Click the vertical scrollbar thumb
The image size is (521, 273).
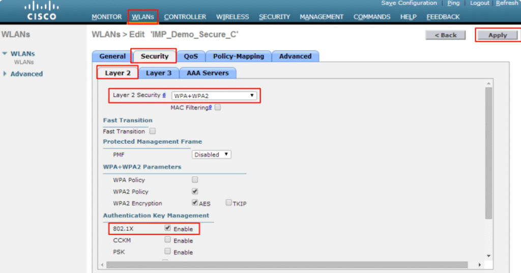coord(488,153)
